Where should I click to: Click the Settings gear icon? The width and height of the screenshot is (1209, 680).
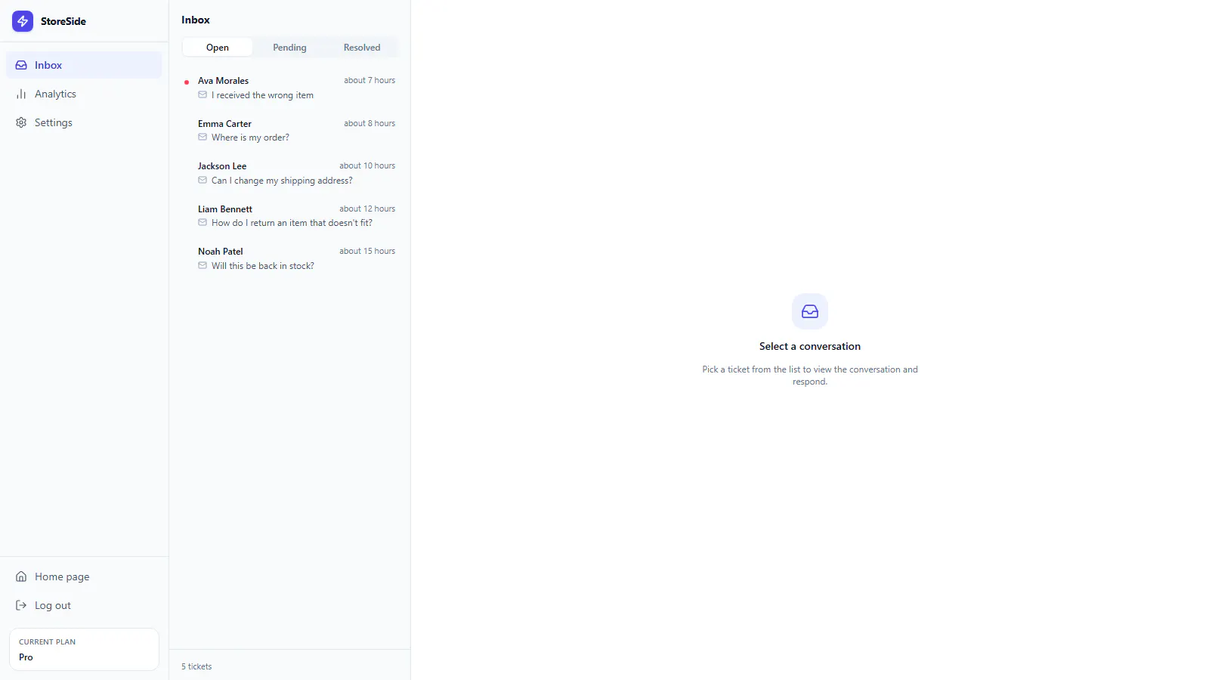click(x=21, y=122)
